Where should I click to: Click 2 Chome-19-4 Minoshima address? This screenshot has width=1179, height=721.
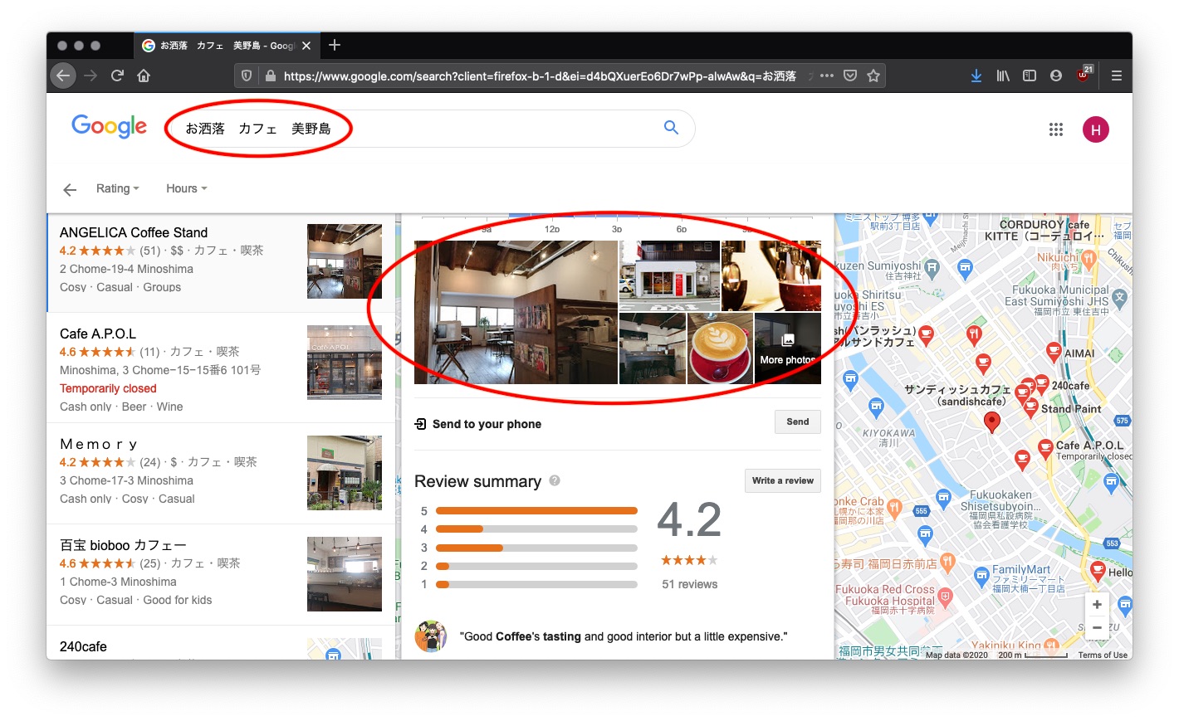pos(126,269)
